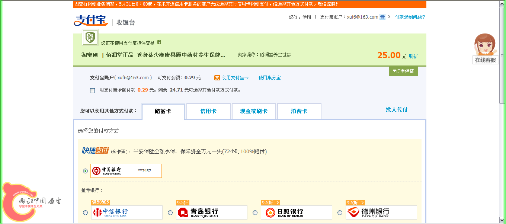The image size is (506, 224).
Task: Expand the 订单详情 dropdown
Action: click(x=403, y=71)
